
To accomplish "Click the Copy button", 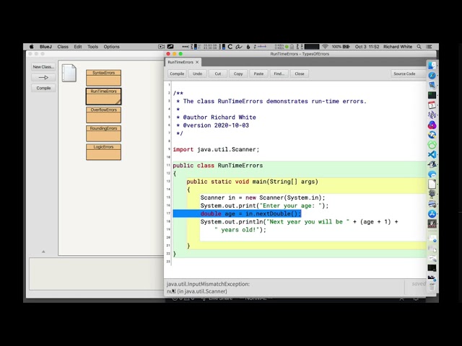I will (238, 74).
